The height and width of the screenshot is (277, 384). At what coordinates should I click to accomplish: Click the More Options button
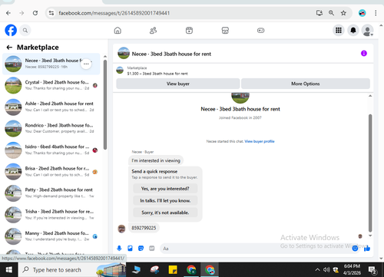306,84
